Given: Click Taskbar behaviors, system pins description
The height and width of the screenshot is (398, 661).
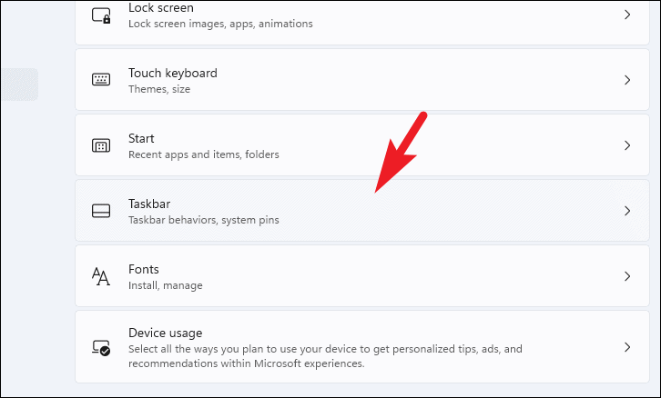Looking at the screenshot, I should click(x=204, y=220).
